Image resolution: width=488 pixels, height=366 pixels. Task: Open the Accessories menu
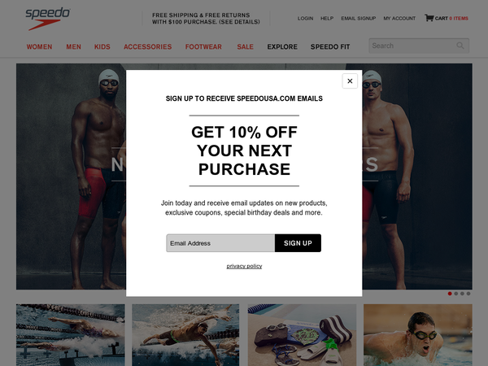pos(147,46)
